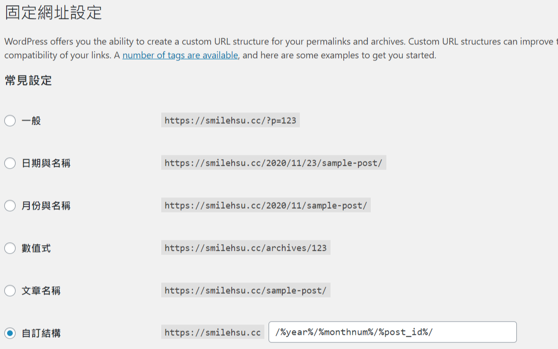Click the 固定網址設定 page heading
The height and width of the screenshot is (349, 558).
53,13
